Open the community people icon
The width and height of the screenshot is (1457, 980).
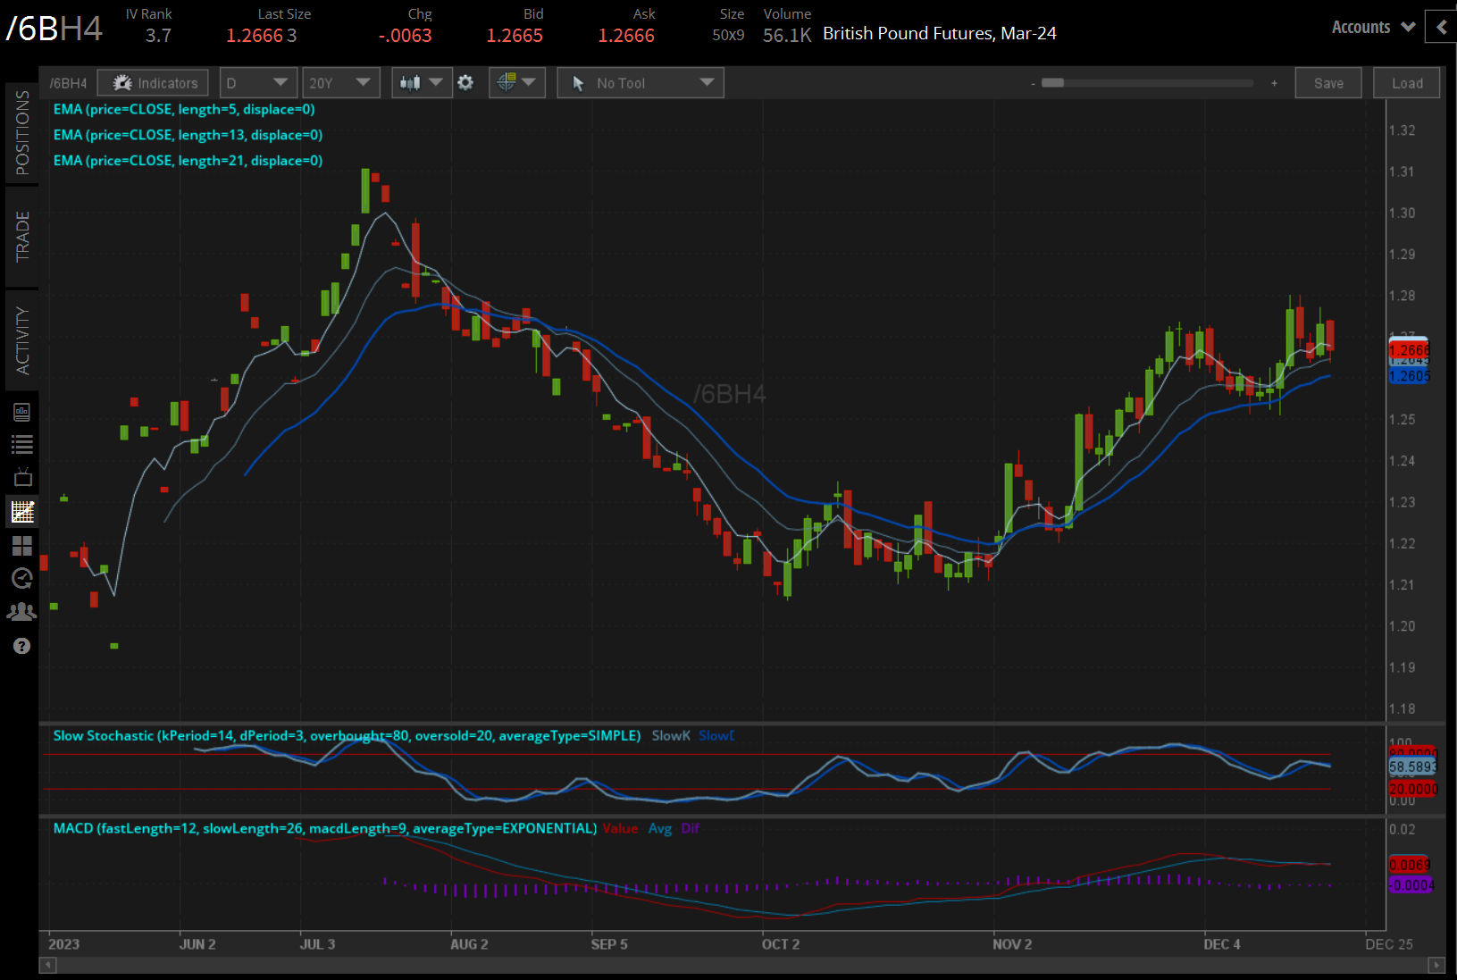[x=21, y=612]
